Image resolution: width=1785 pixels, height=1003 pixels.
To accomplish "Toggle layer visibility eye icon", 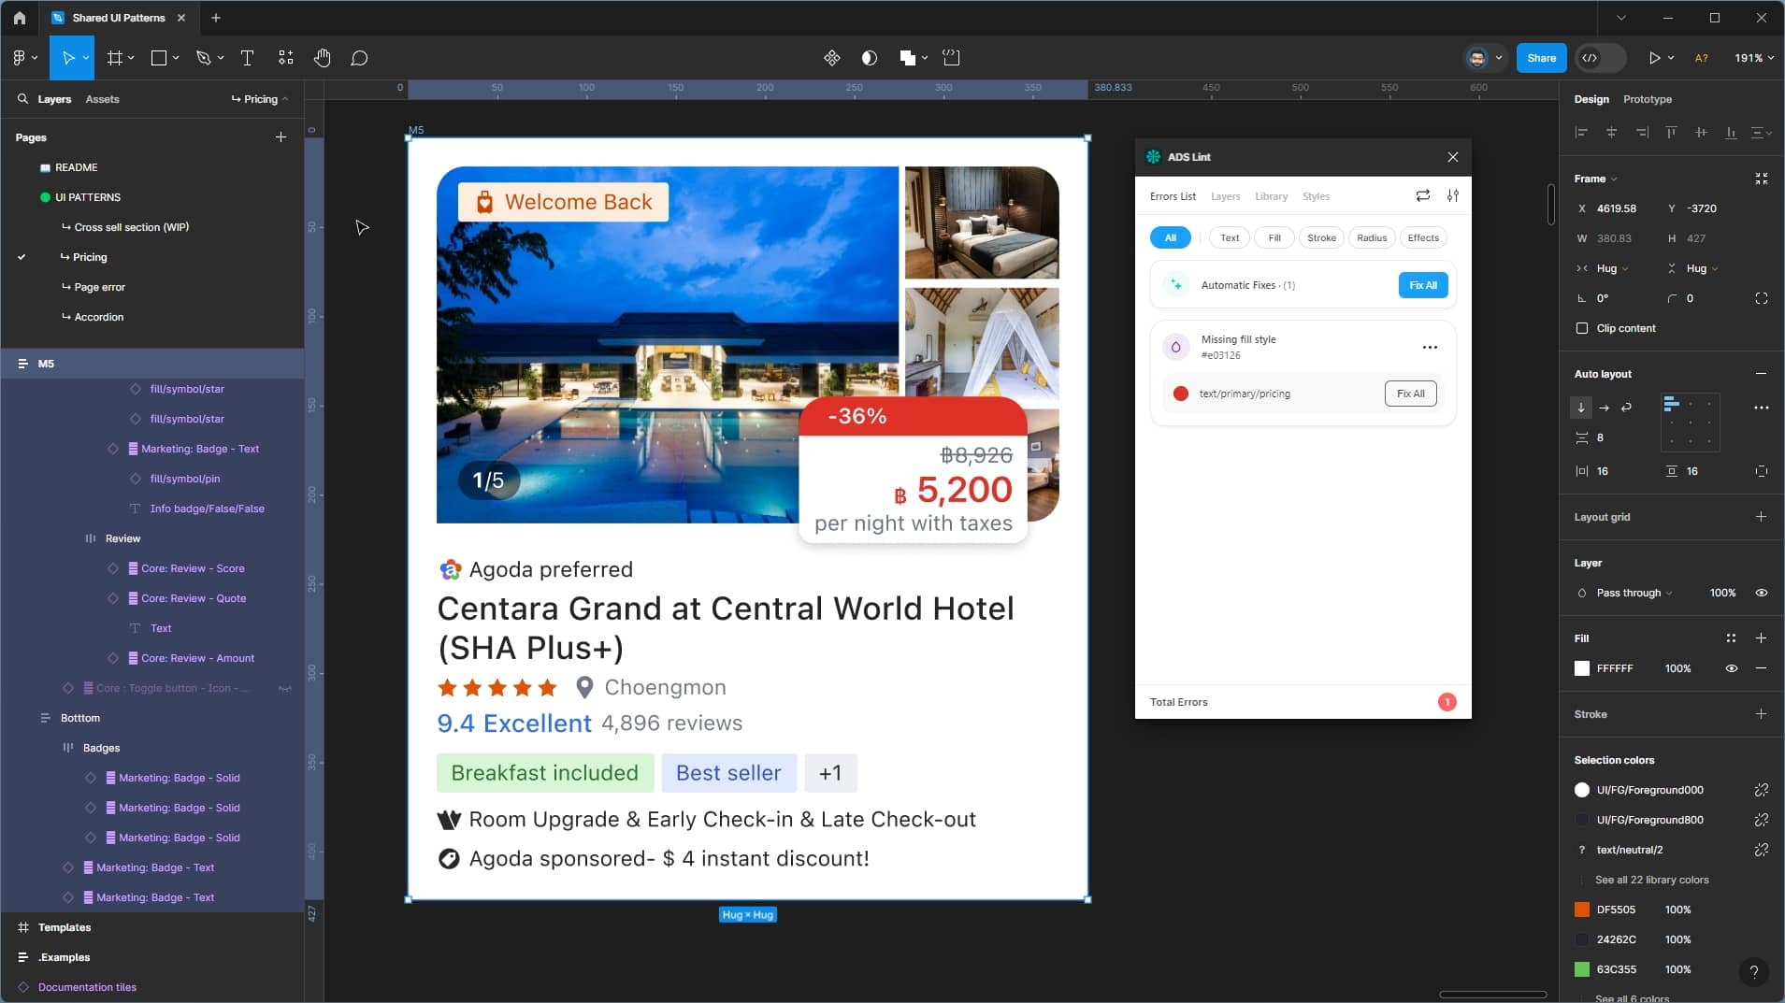I will click(x=1761, y=593).
